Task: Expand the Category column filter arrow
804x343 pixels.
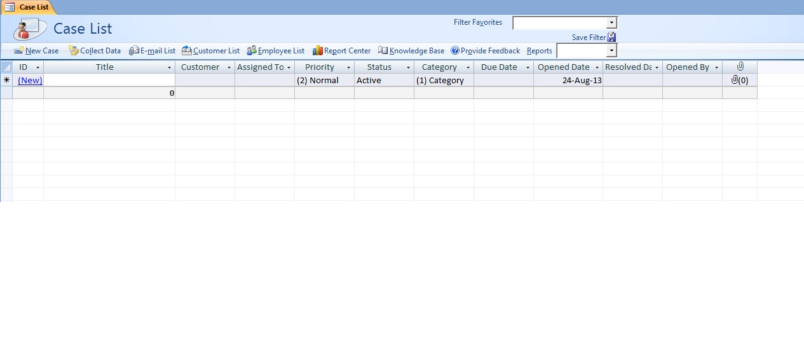Action: click(x=468, y=67)
